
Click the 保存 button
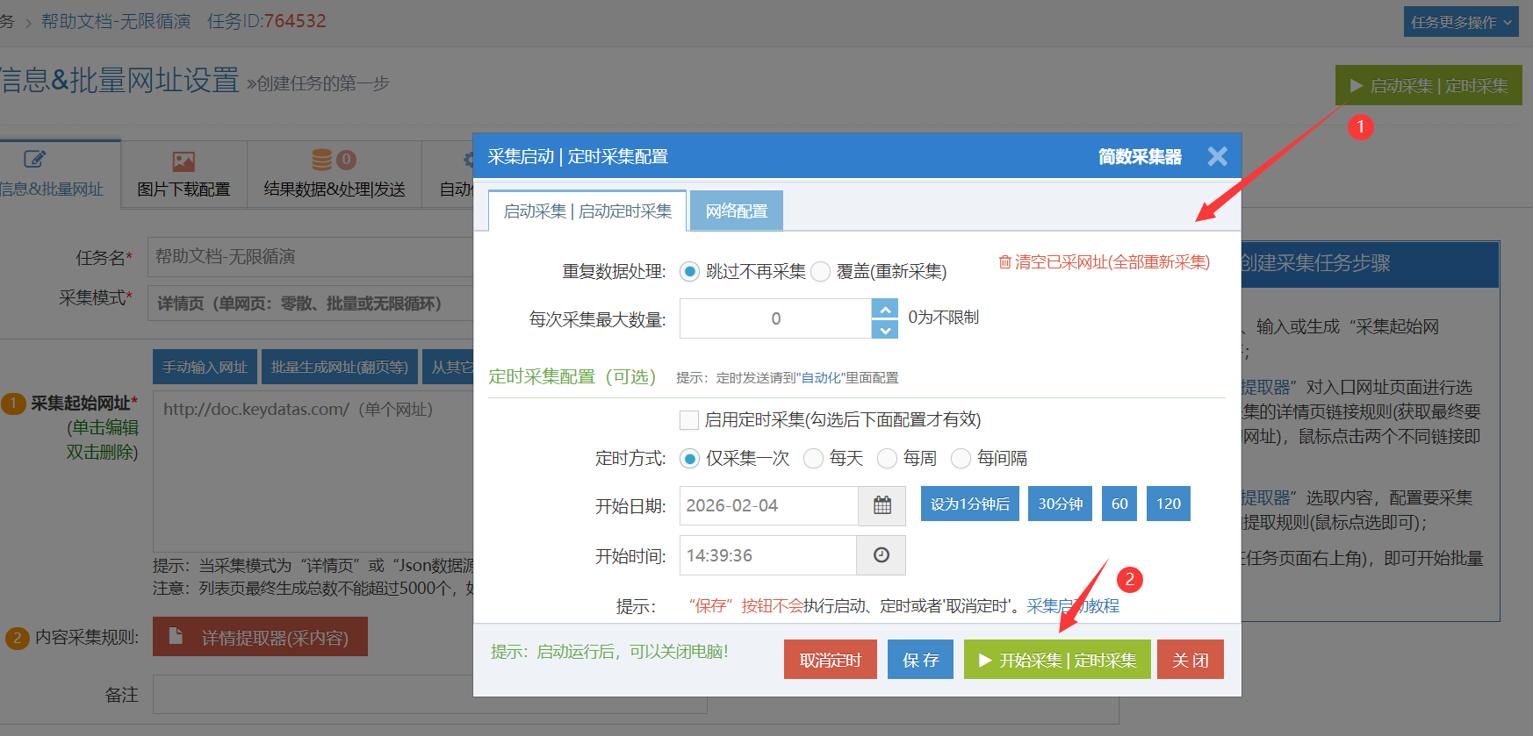921,660
